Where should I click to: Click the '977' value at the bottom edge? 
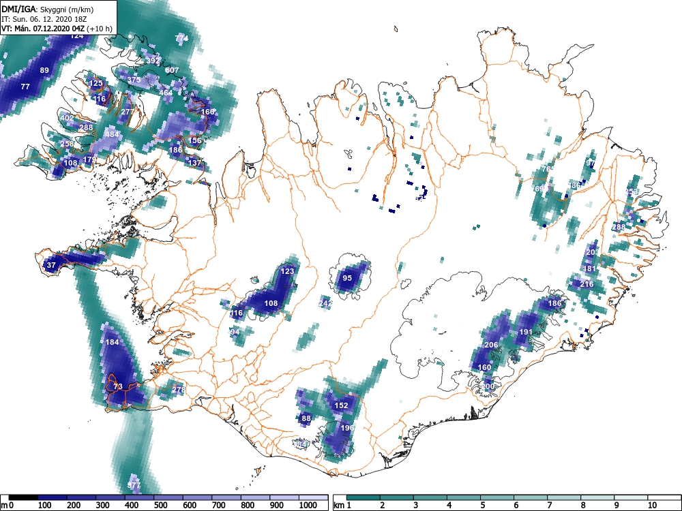134,485
